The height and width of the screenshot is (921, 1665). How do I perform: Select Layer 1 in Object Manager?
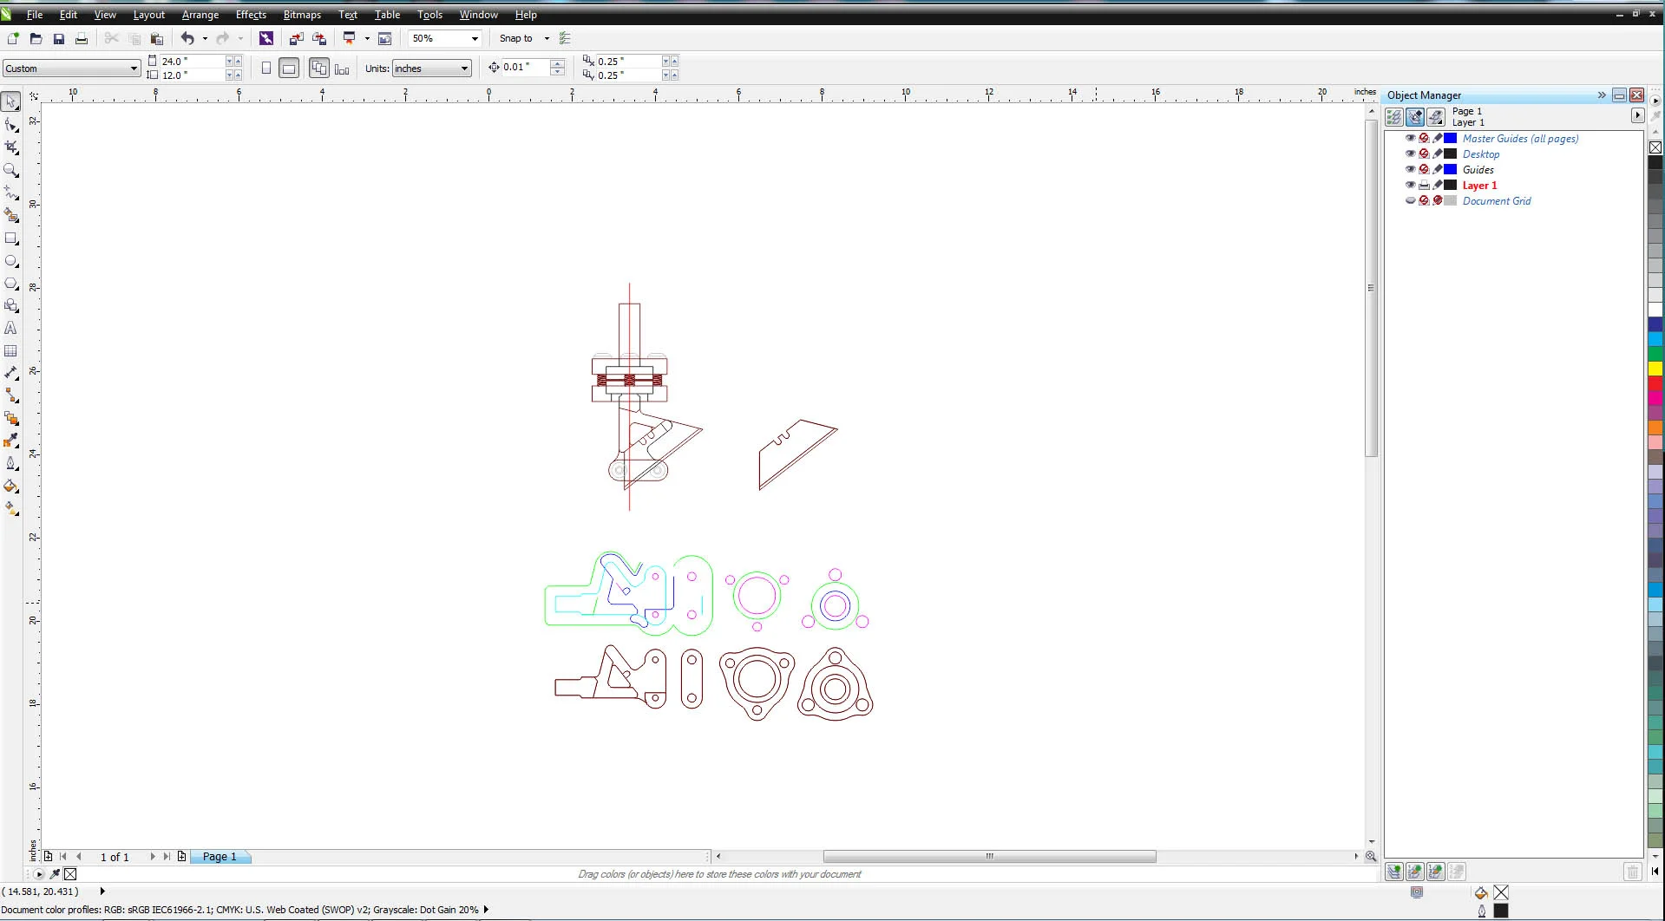pos(1479,185)
